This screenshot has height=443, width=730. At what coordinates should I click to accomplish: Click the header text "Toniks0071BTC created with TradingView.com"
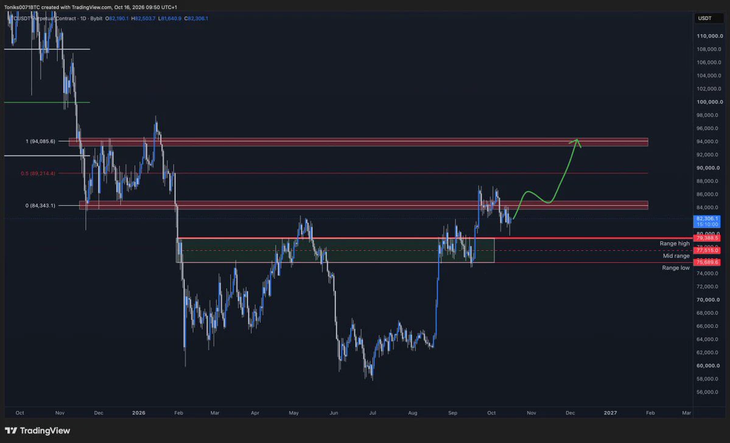pyautogui.click(x=58, y=7)
